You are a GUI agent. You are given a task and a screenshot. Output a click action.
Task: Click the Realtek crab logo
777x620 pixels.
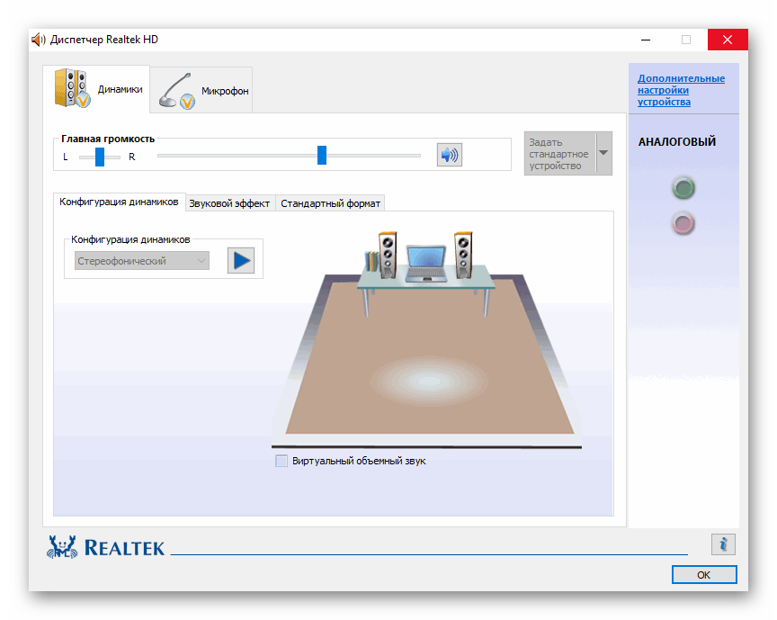pos(62,547)
